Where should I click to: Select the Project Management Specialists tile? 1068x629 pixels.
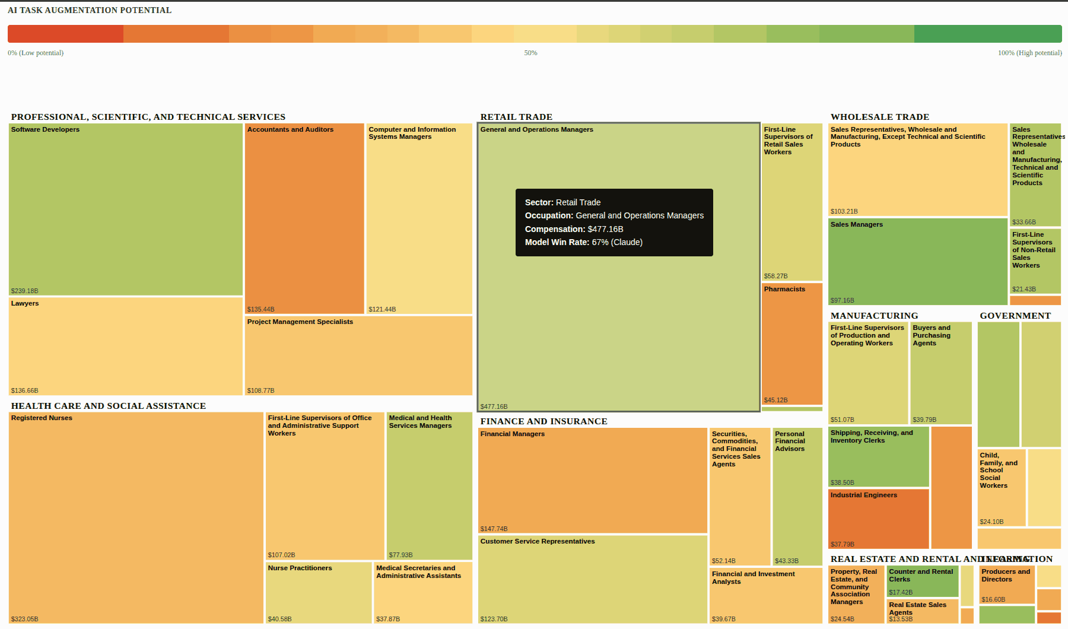coord(358,355)
